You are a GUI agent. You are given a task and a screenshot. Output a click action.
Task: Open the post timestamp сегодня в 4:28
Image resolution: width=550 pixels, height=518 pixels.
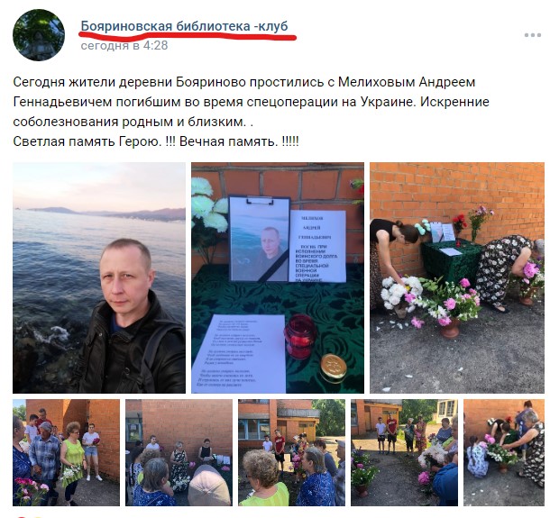pyautogui.click(x=124, y=46)
